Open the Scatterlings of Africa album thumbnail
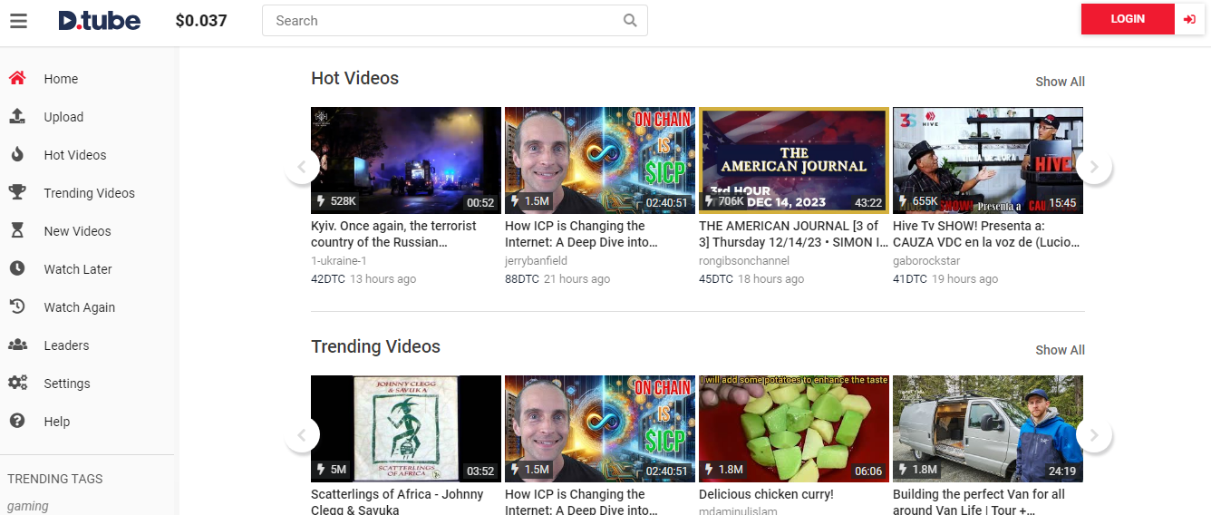Screen dimensions: 1211x515 pos(406,429)
